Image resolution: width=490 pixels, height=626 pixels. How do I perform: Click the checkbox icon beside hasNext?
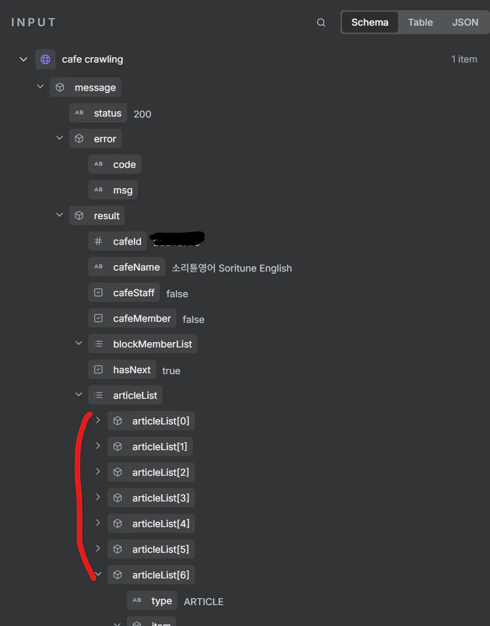point(98,370)
